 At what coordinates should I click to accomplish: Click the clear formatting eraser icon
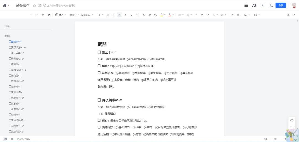[x=49, y=15]
